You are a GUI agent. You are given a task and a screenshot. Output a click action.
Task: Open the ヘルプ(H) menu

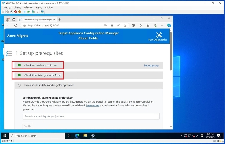[x=49, y=8]
